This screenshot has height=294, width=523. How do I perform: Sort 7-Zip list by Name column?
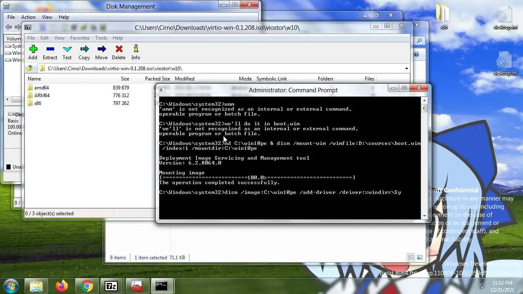58,79
